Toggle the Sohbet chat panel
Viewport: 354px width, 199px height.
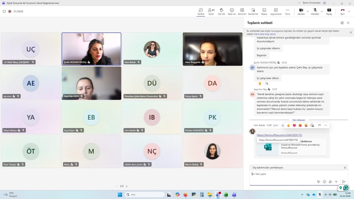(x=201, y=11)
